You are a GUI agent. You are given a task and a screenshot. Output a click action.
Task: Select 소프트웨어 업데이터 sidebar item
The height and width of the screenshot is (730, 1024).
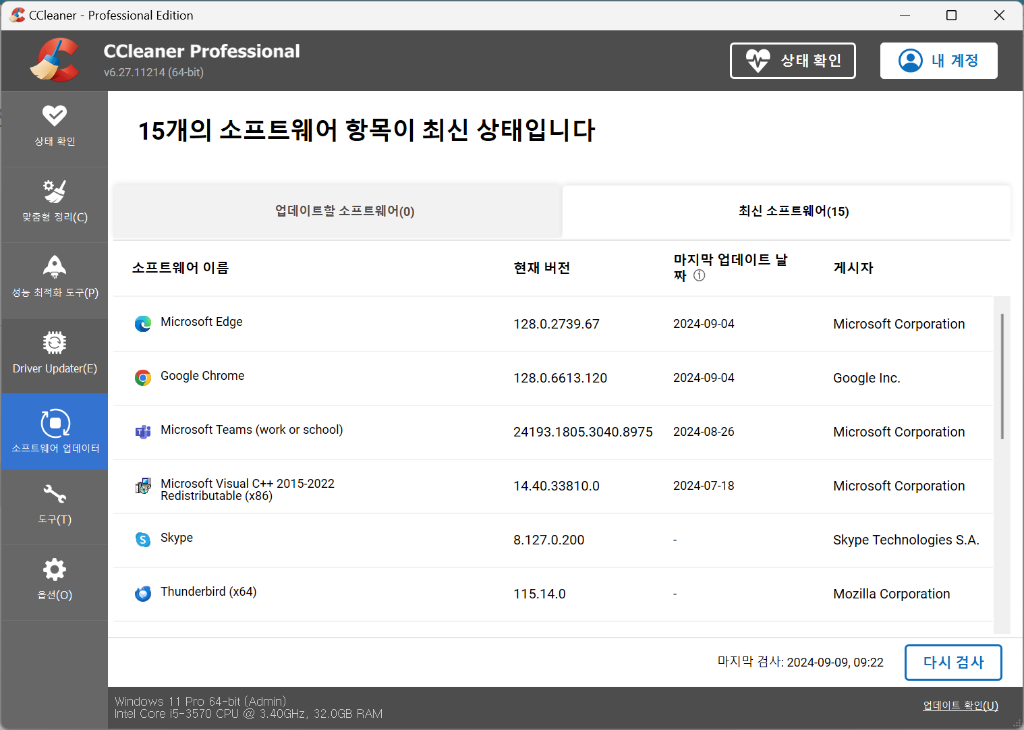point(55,431)
